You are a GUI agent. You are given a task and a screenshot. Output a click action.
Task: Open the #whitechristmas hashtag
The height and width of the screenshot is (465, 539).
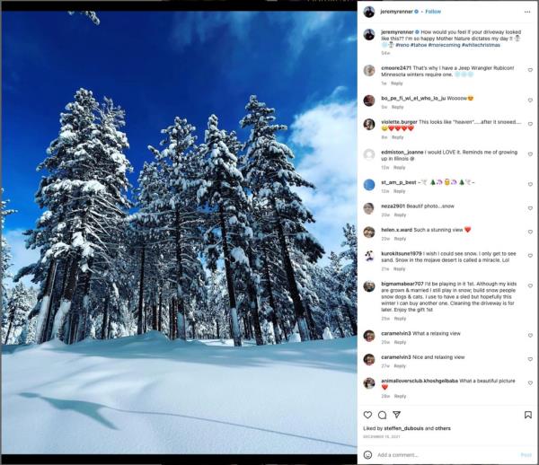(x=481, y=45)
